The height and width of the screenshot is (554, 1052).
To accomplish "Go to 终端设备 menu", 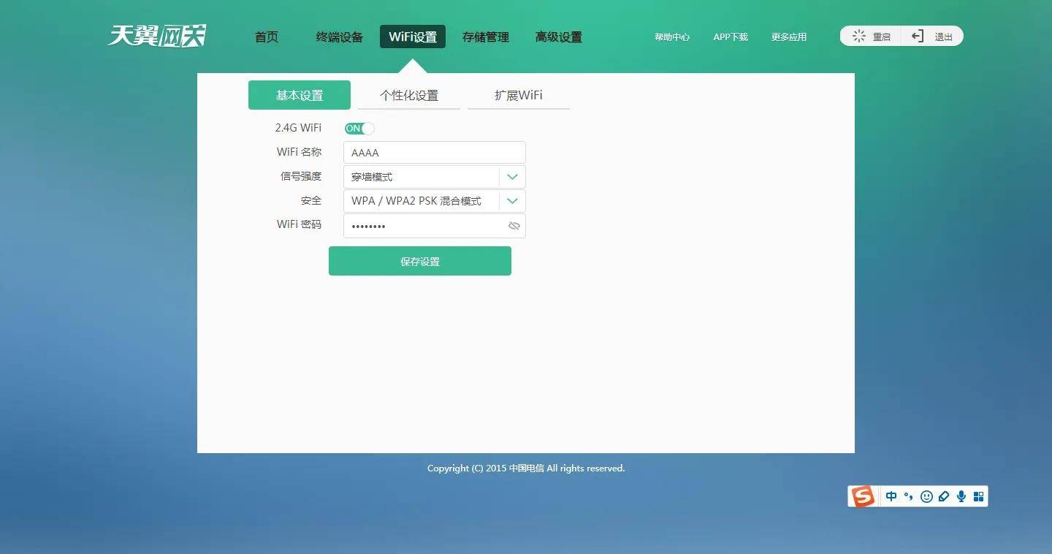I will click(340, 37).
